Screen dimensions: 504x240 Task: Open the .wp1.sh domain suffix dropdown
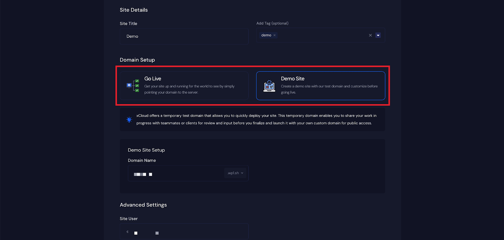tap(235, 173)
